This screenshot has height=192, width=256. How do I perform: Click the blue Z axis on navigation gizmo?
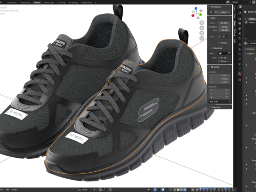point(196,9)
